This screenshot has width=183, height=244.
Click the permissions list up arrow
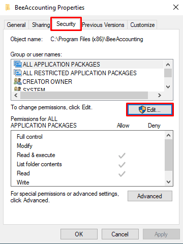(168, 135)
